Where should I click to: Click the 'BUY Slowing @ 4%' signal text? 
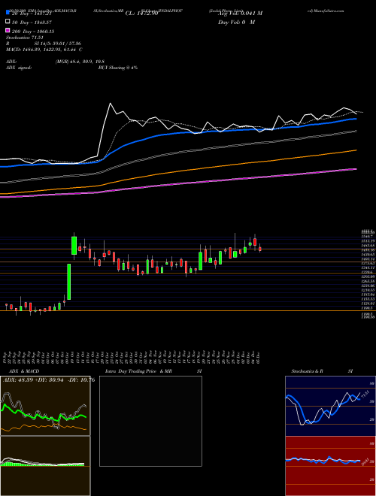118,68
